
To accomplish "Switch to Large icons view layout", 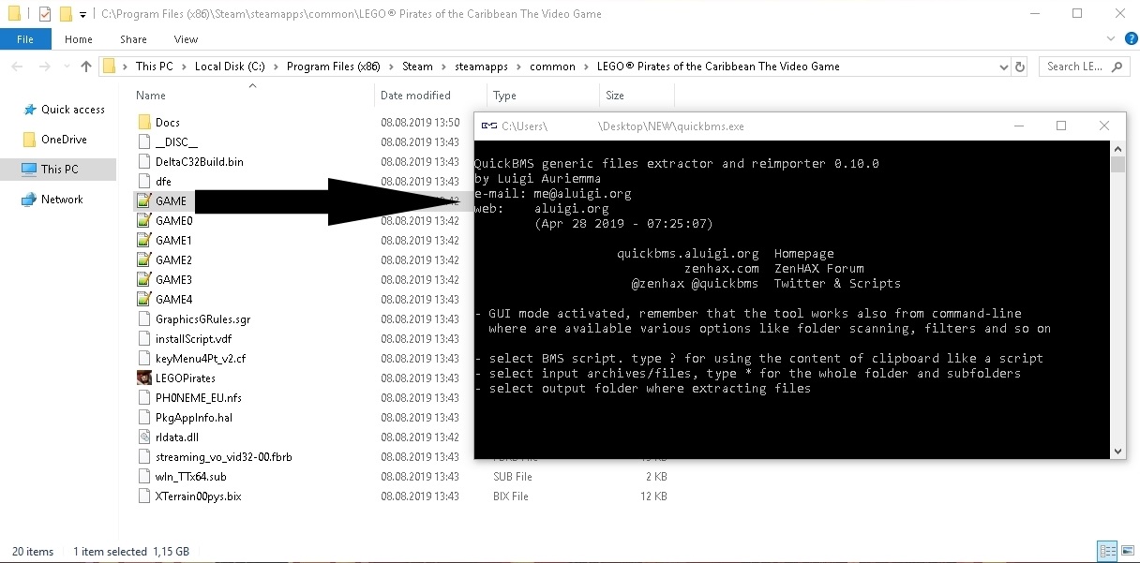I will pyautogui.click(x=1126, y=551).
